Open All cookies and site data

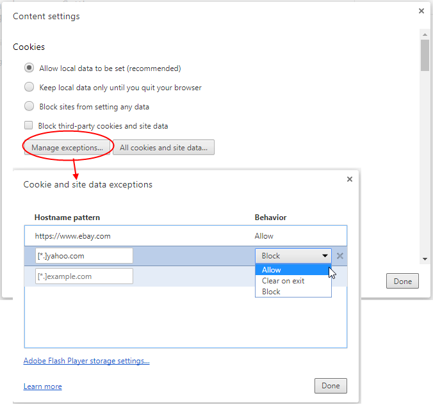(x=163, y=147)
